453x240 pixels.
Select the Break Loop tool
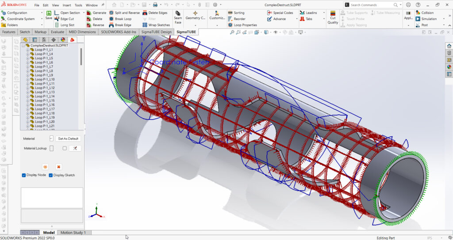[x=123, y=19]
